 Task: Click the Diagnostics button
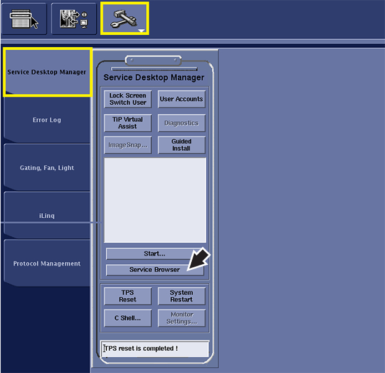[x=181, y=123]
